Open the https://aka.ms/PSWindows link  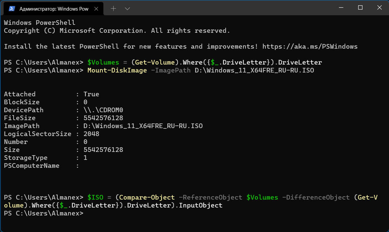[x=310, y=47]
